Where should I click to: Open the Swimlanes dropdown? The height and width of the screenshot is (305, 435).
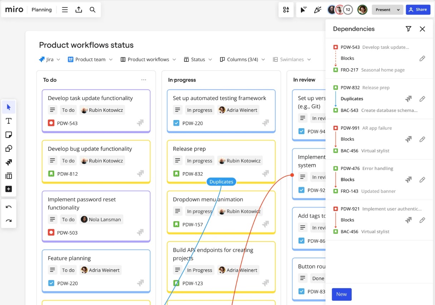(292, 60)
